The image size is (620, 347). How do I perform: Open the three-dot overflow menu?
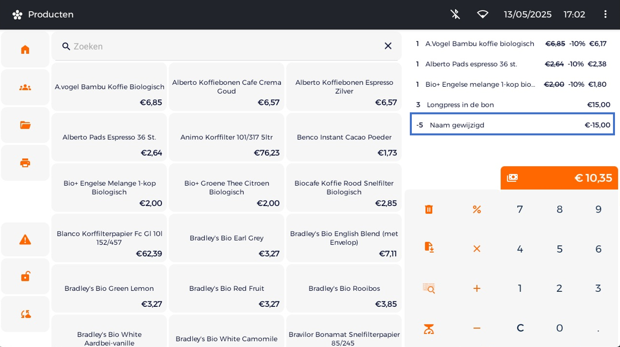(605, 14)
